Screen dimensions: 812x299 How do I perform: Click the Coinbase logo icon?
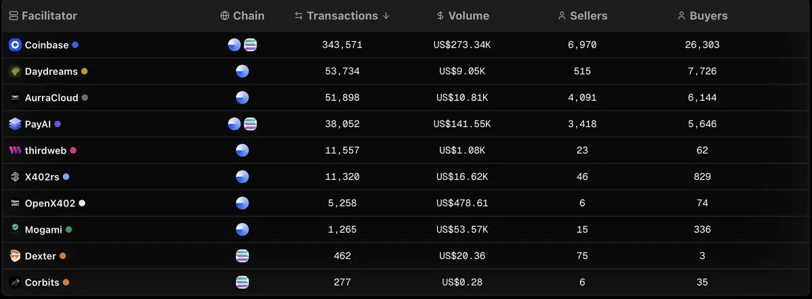pos(15,45)
